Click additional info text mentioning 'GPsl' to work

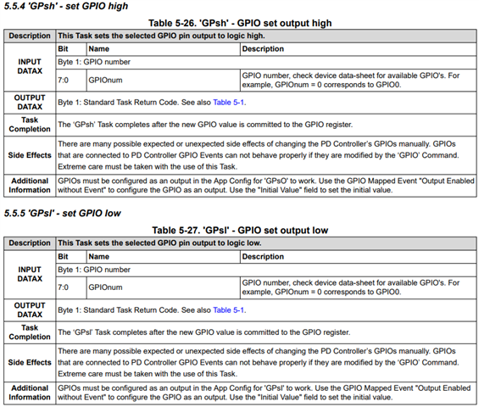(265, 393)
